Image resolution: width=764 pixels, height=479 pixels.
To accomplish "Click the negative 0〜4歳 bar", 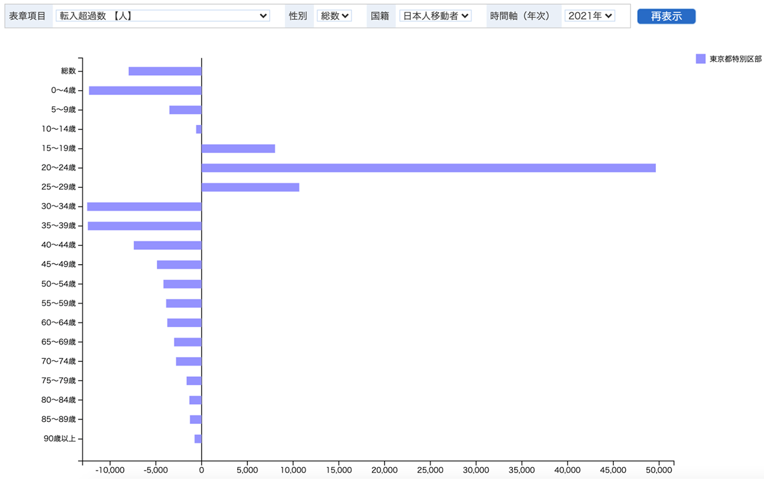I will 144,89.
